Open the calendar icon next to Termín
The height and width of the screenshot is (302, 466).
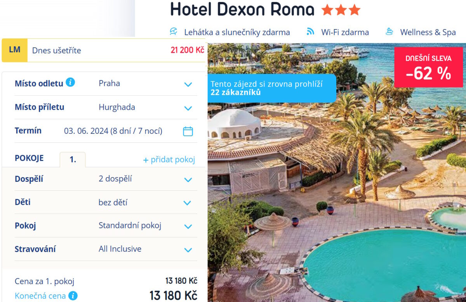pyautogui.click(x=188, y=131)
